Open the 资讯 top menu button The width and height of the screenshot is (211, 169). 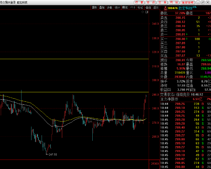[151, 2]
